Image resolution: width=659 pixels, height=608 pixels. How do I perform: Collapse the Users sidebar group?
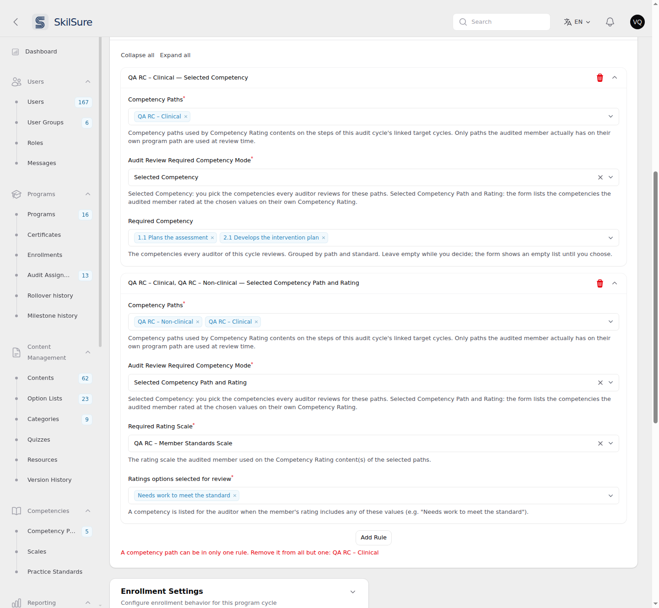tap(88, 82)
